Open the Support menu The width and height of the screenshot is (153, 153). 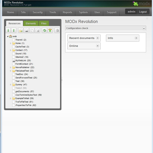click(x=112, y=12)
